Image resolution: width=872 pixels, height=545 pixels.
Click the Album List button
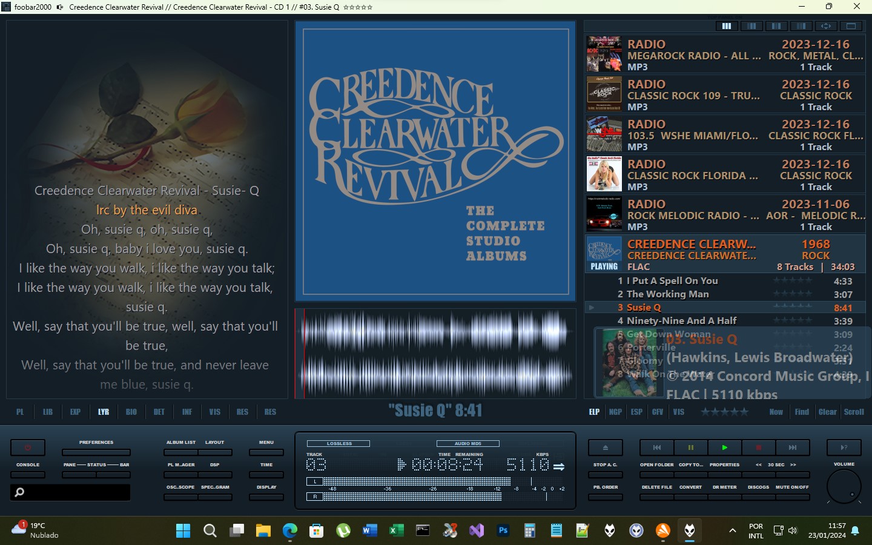coord(180,452)
